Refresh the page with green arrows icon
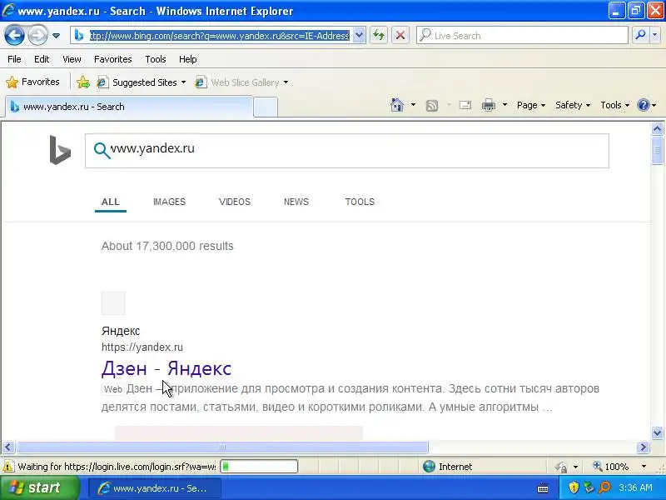666x500 pixels. [x=379, y=36]
